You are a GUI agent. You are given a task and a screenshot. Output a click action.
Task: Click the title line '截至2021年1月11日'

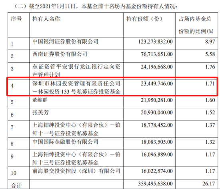tap(52, 6)
